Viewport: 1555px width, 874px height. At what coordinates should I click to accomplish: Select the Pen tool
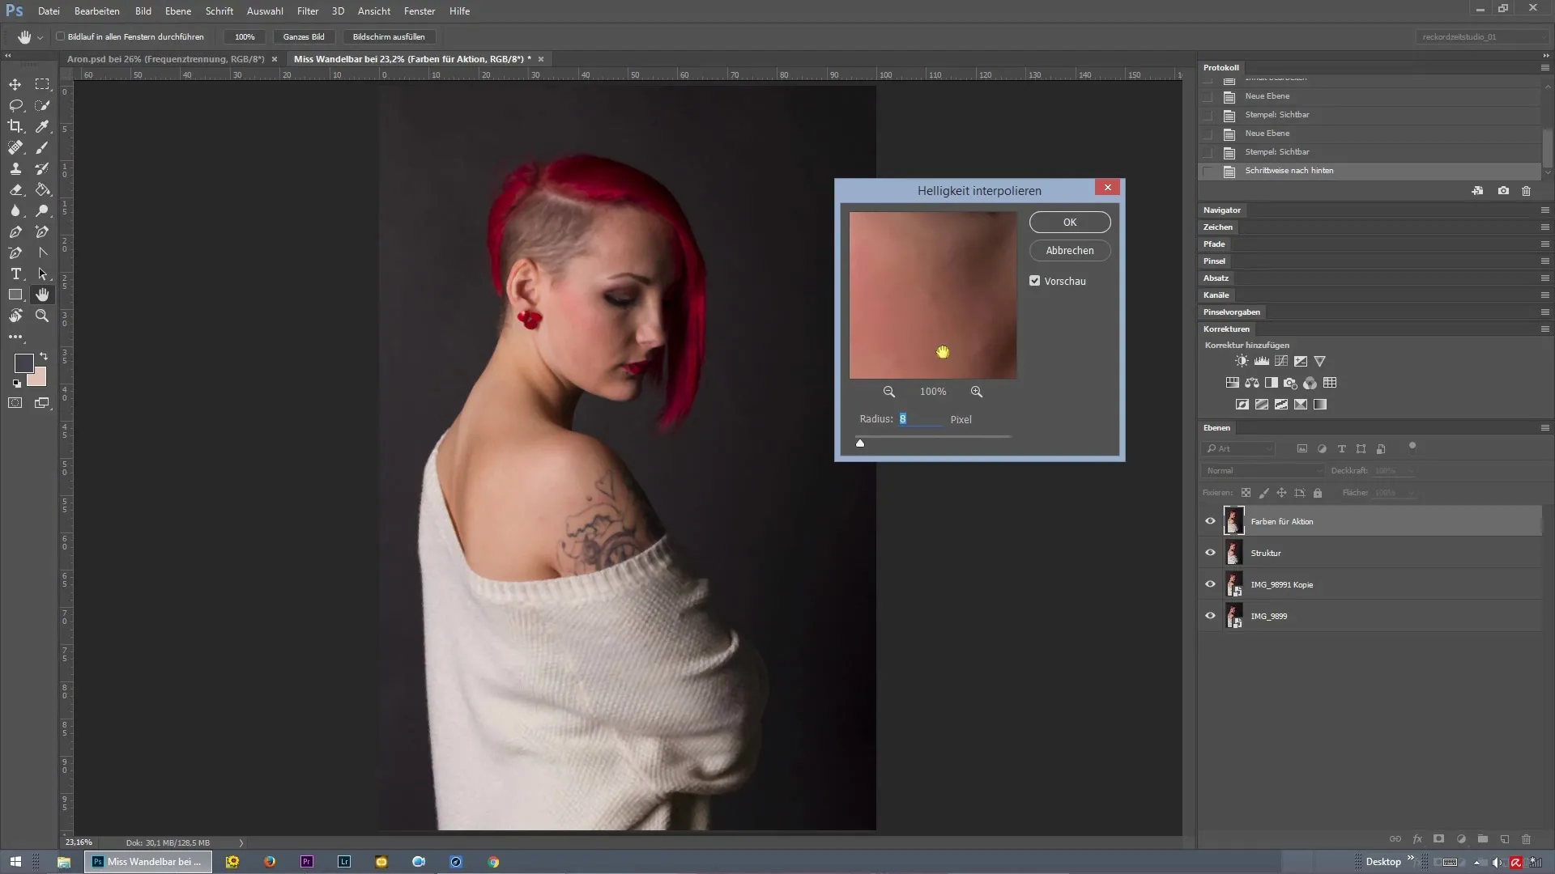tap(15, 231)
